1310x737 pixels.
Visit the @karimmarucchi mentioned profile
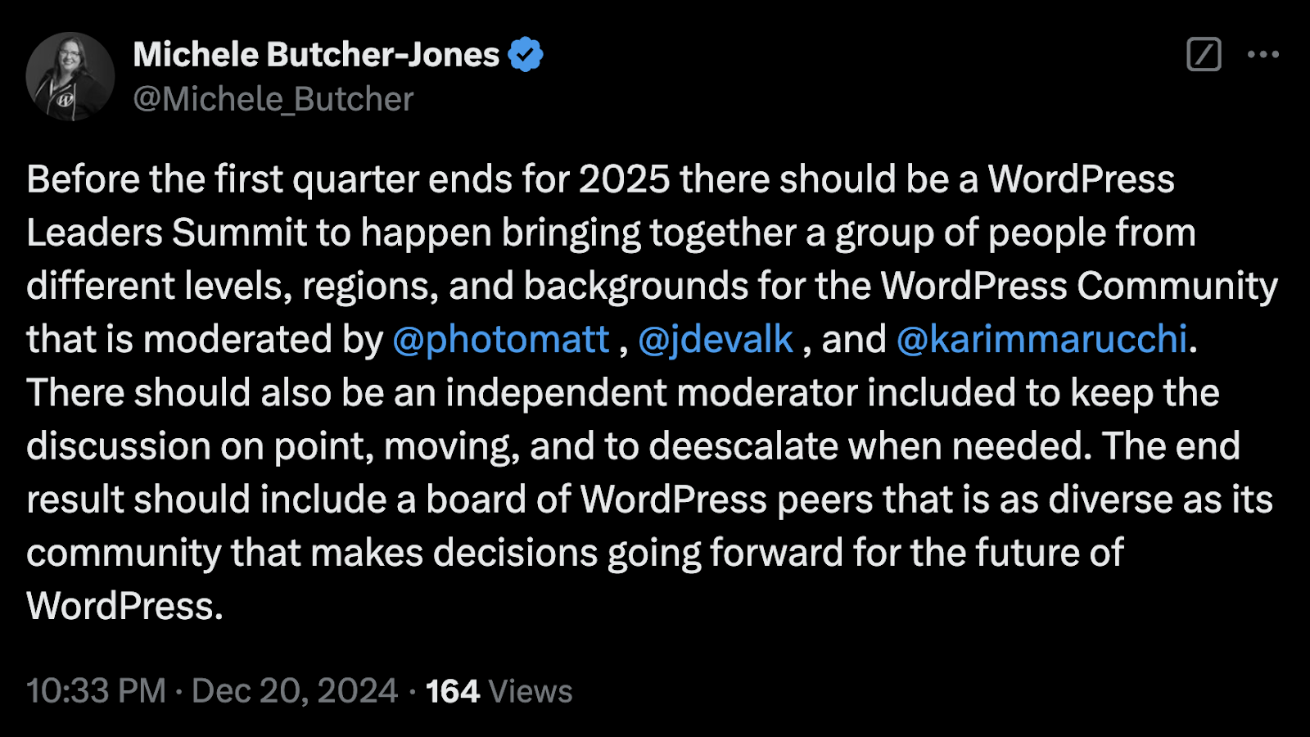click(1041, 339)
